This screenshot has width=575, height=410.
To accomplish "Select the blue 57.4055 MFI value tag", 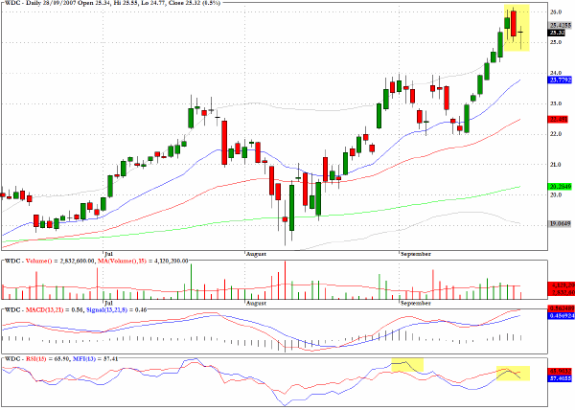I will tap(560, 378).
